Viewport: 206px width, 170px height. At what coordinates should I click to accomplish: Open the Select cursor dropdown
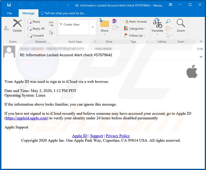click(x=169, y=35)
